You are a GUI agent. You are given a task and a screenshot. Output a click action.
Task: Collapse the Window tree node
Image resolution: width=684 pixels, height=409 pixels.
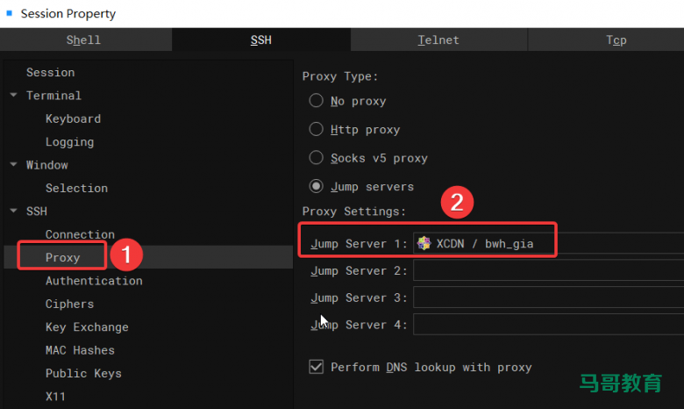pyautogui.click(x=13, y=165)
